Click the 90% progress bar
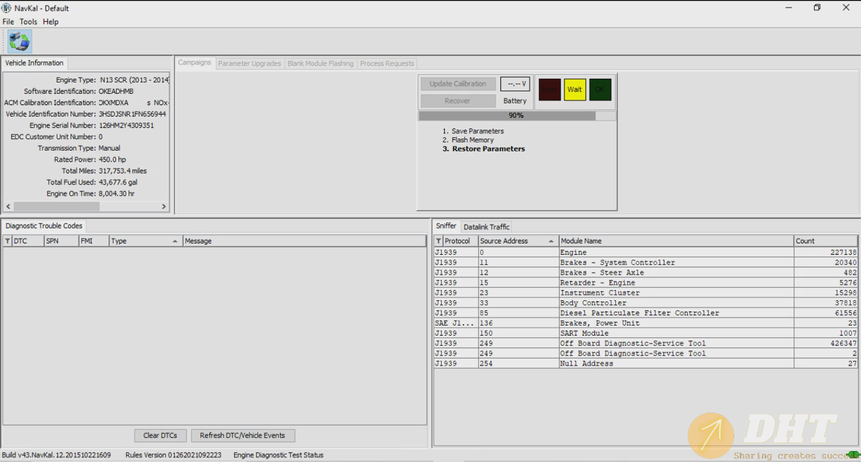This screenshot has height=462, width=861. click(517, 116)
